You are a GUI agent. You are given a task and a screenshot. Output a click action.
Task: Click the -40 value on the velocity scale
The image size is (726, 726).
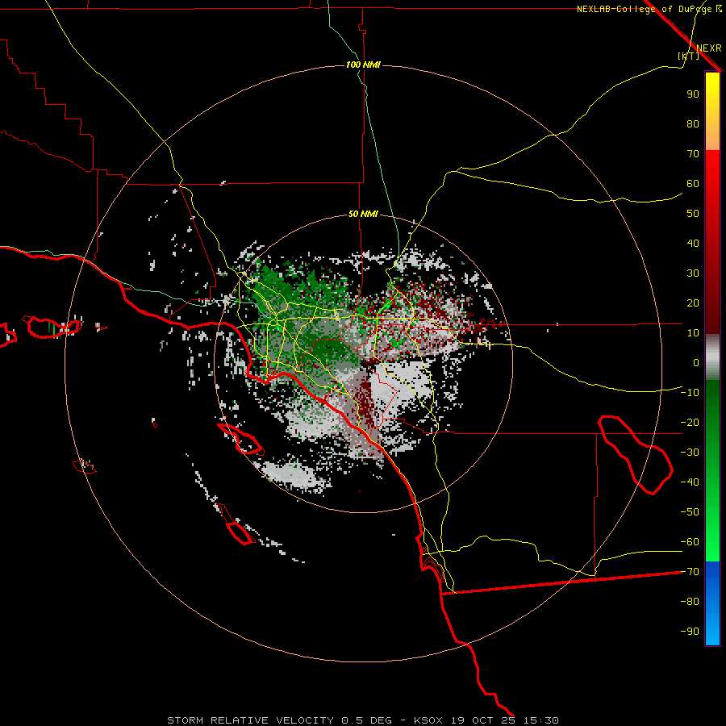pos(690,482)
